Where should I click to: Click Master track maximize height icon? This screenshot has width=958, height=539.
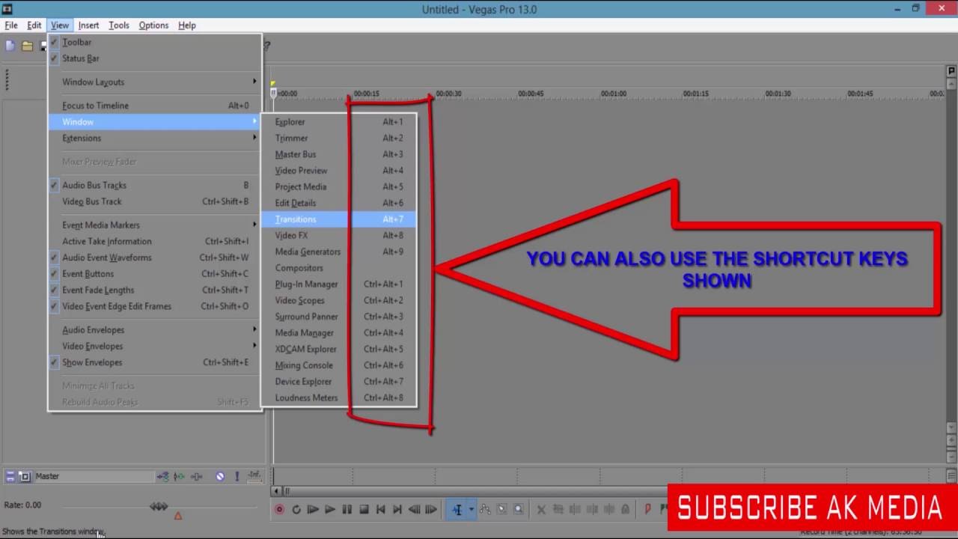[25, 476]
